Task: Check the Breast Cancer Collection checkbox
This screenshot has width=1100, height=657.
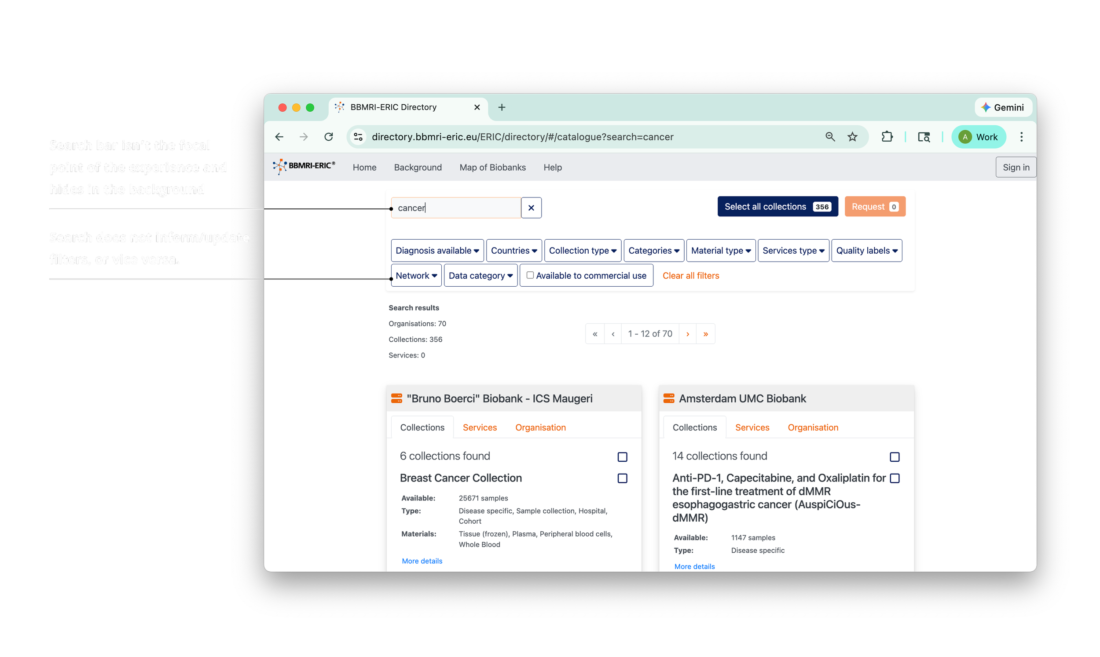Action: coord(622,478)
